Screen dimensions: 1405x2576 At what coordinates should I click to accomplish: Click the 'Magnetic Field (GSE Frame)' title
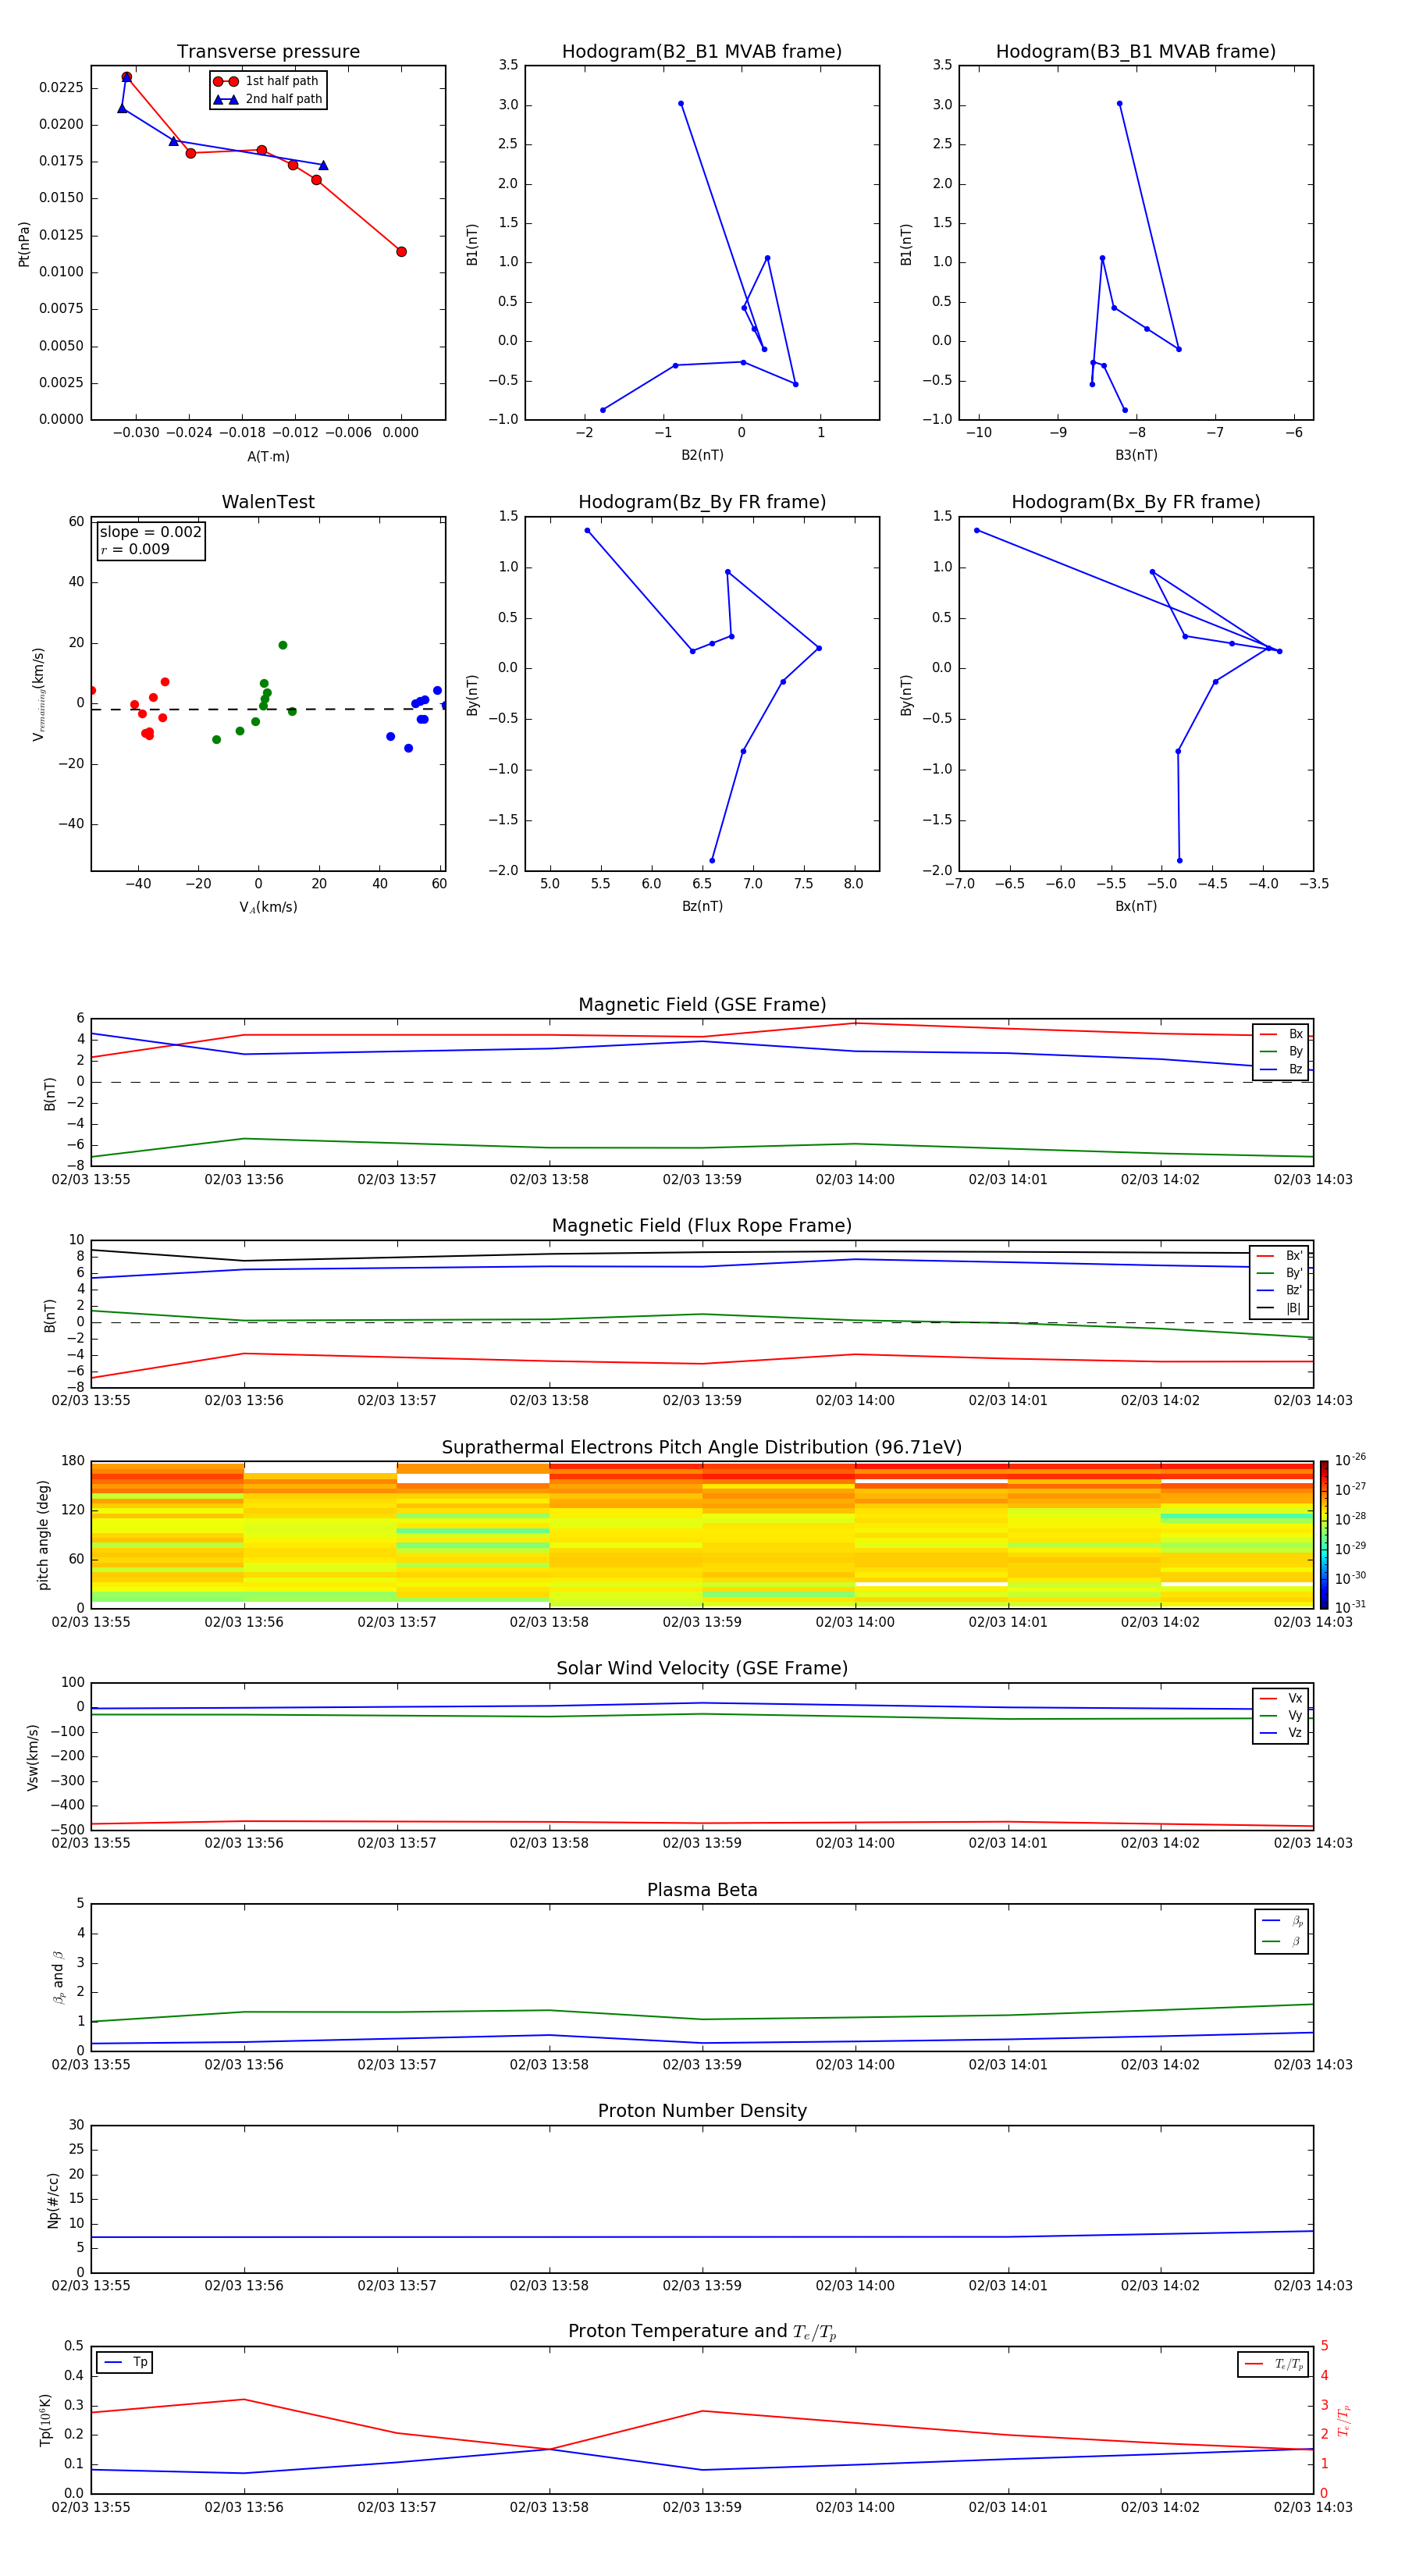702,1005
